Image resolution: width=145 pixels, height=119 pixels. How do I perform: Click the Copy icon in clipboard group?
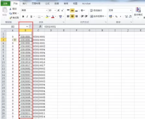pyautogui.click(x=10, y=13)
